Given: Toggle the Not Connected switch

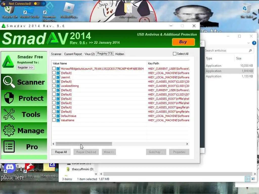Looking at the screenshot, I should [x=36, y=4].
